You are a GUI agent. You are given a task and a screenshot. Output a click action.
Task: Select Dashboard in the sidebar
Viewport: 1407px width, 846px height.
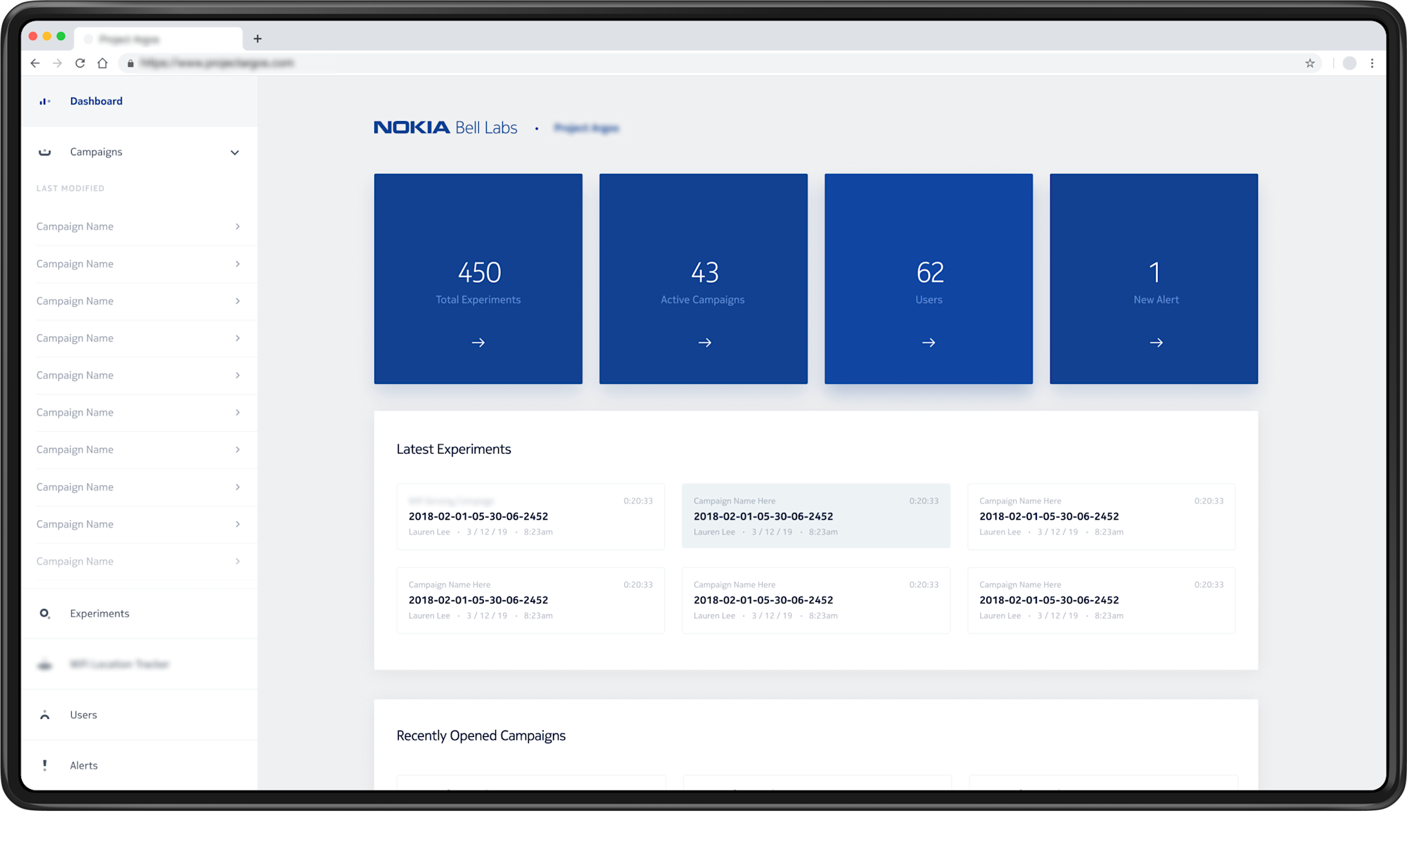coord(96,101)
